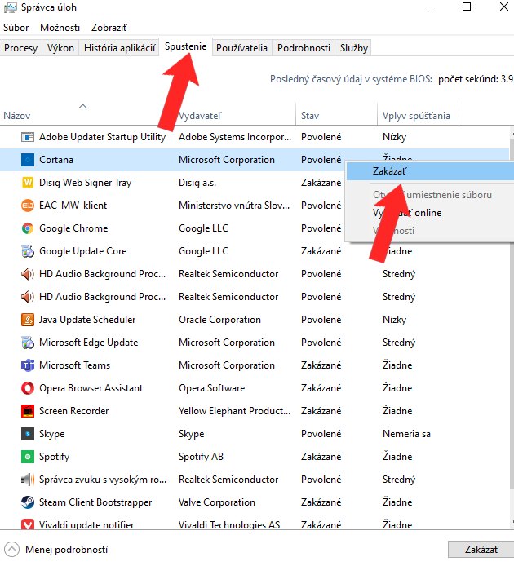This screenshot has height=566, width=514.
Task: Switch to the Používatelia tab
Action: (241, 48)
